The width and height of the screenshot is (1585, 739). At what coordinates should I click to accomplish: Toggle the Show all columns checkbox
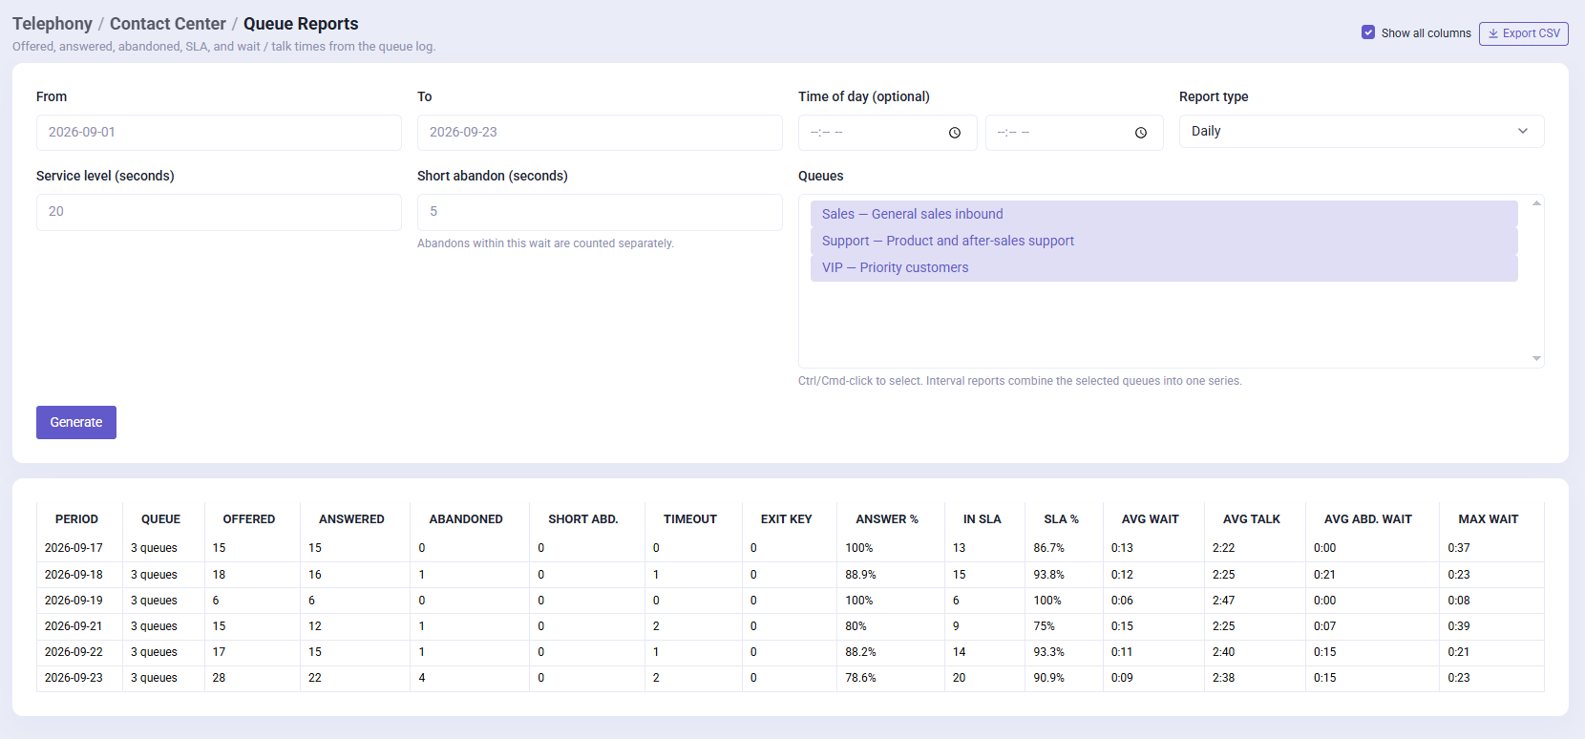click(x=1368, y=32)
